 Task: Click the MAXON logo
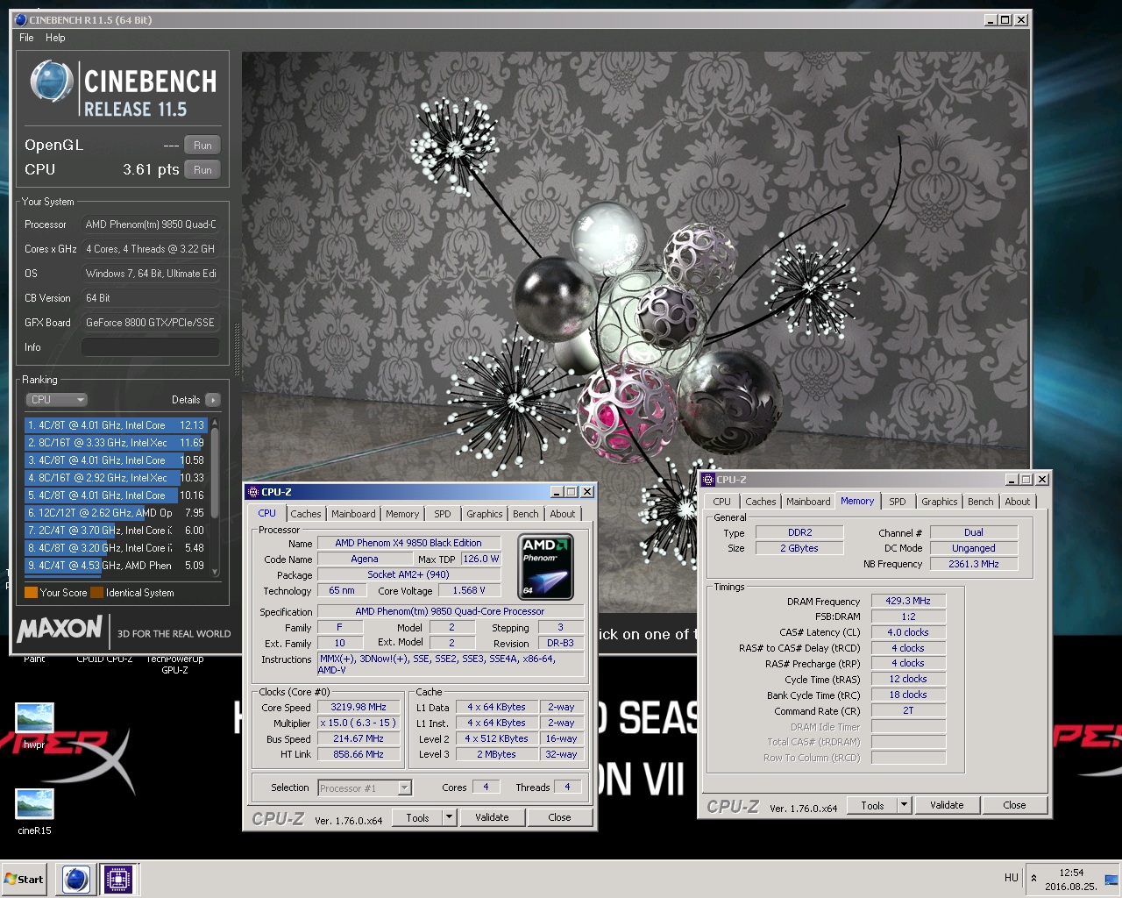click(60, 629)
